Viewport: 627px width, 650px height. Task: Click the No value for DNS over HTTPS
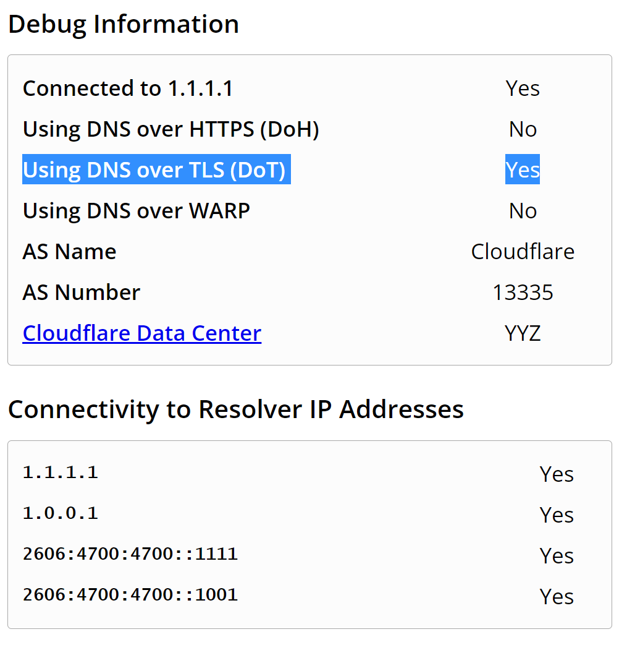pyautogui.click(x=523, y=129)
